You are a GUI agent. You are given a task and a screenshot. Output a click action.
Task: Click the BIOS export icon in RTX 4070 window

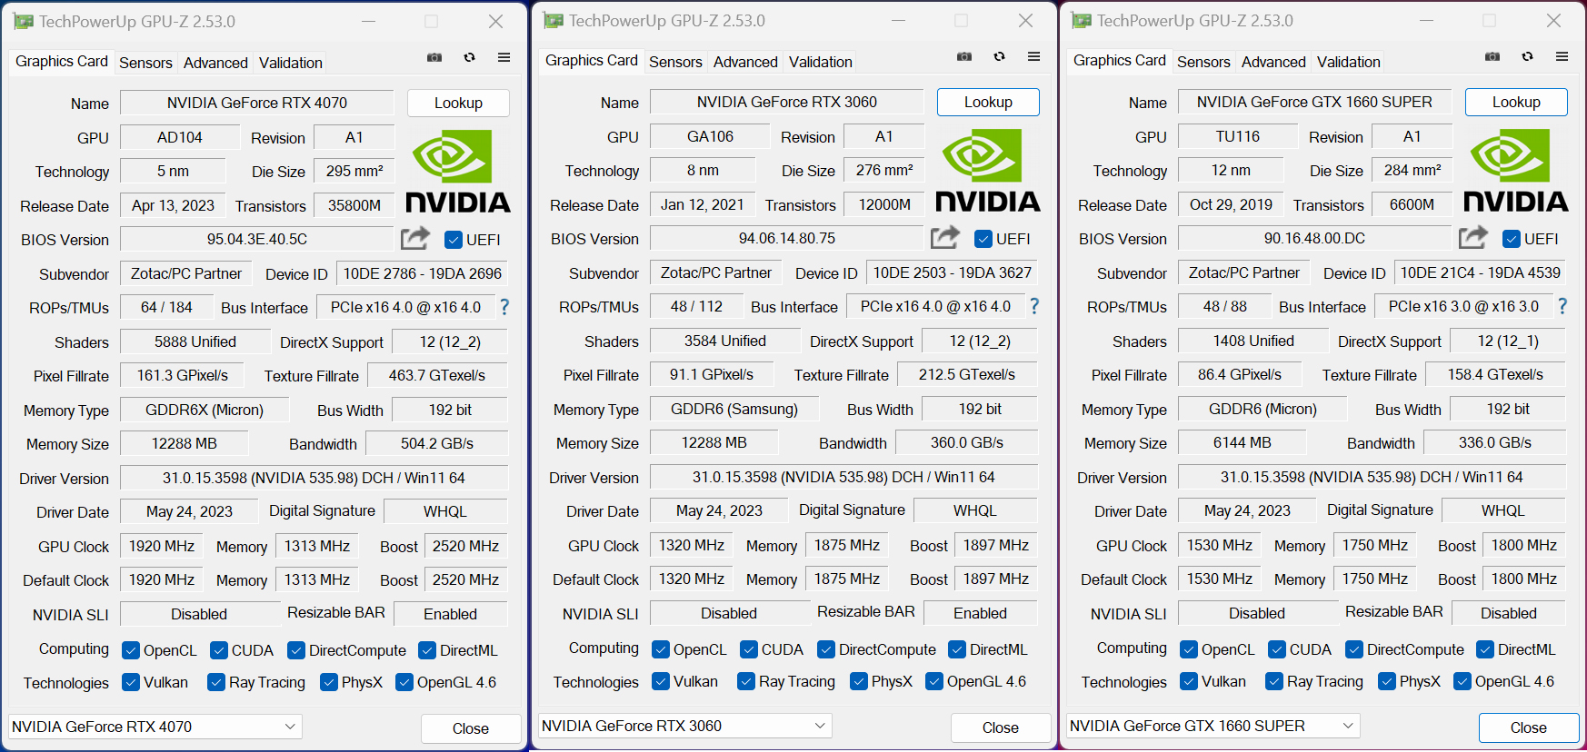click(415, 238)
